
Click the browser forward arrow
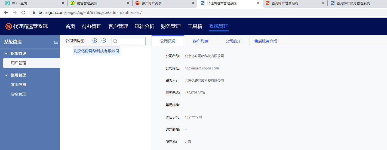pyautogui.click(x=15, y=13)
